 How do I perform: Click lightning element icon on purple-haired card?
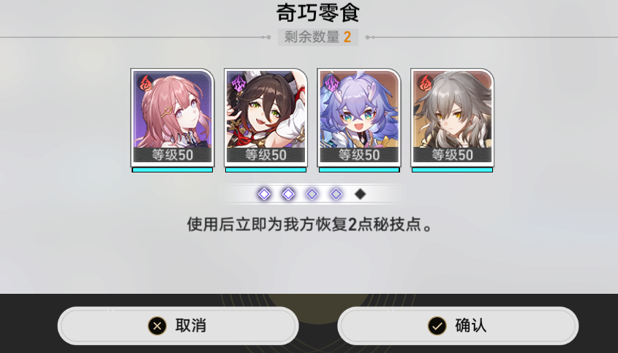(332, 83)
